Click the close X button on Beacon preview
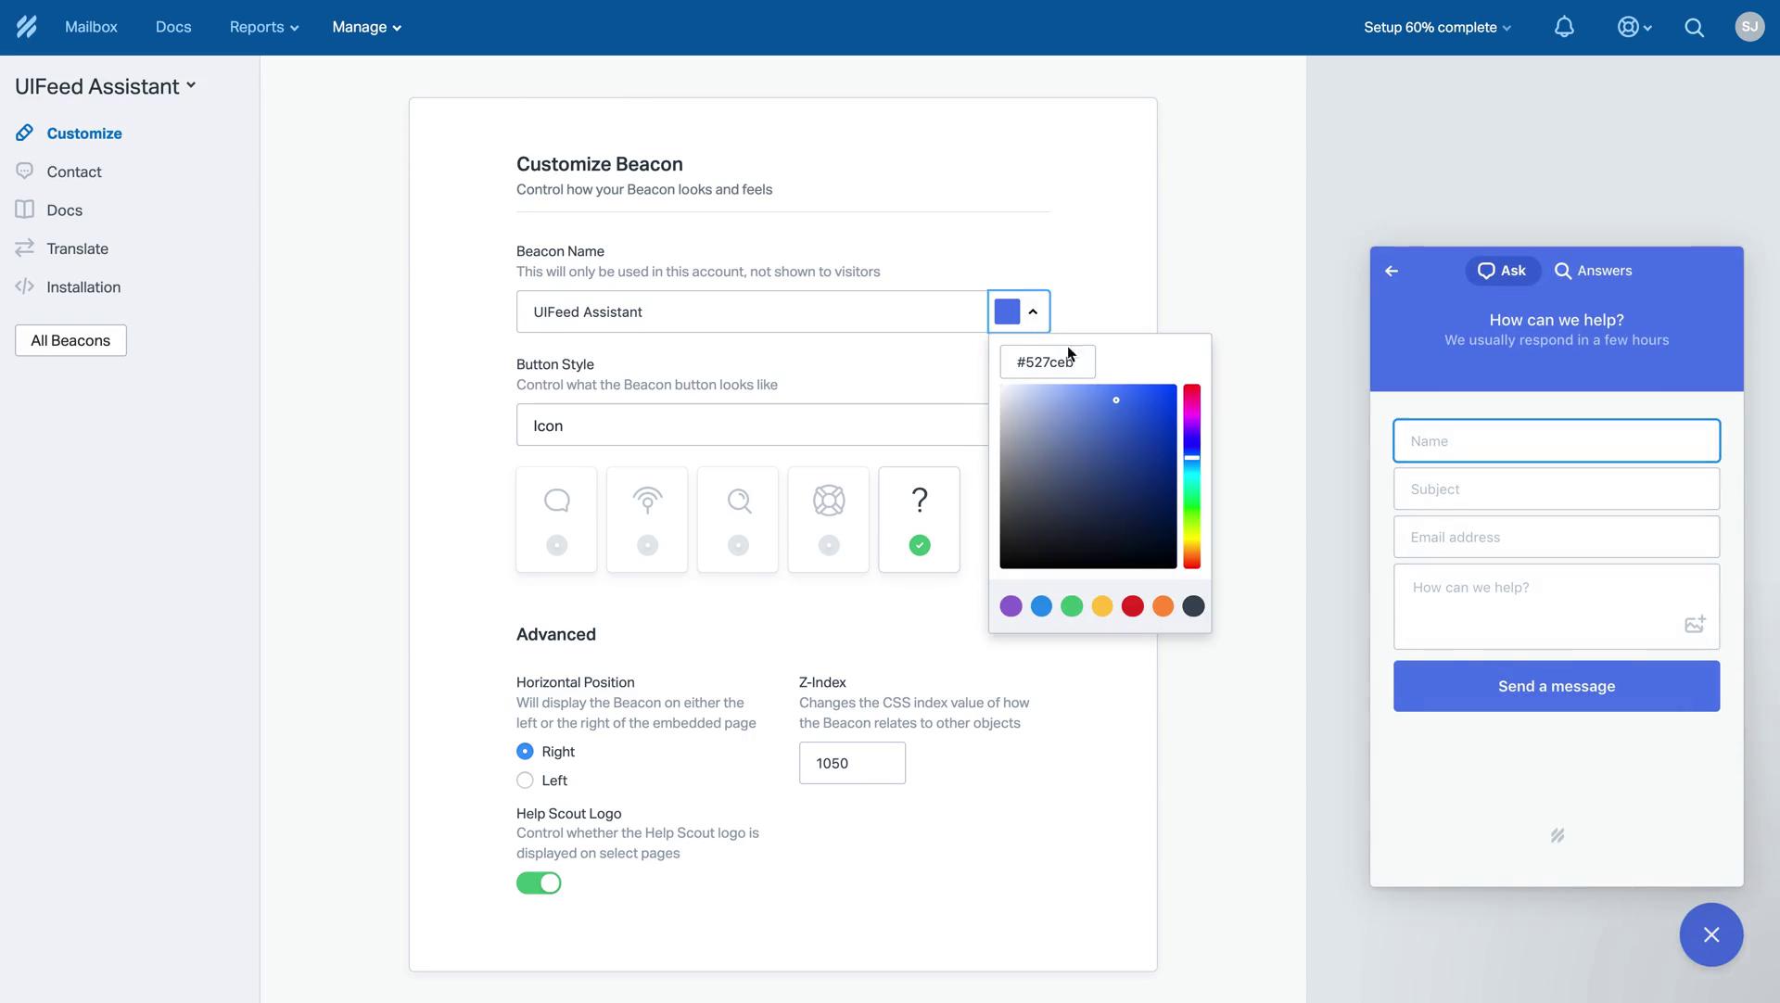The height and width of the screenshot is (1003, 1780). tap(1710, 934)
